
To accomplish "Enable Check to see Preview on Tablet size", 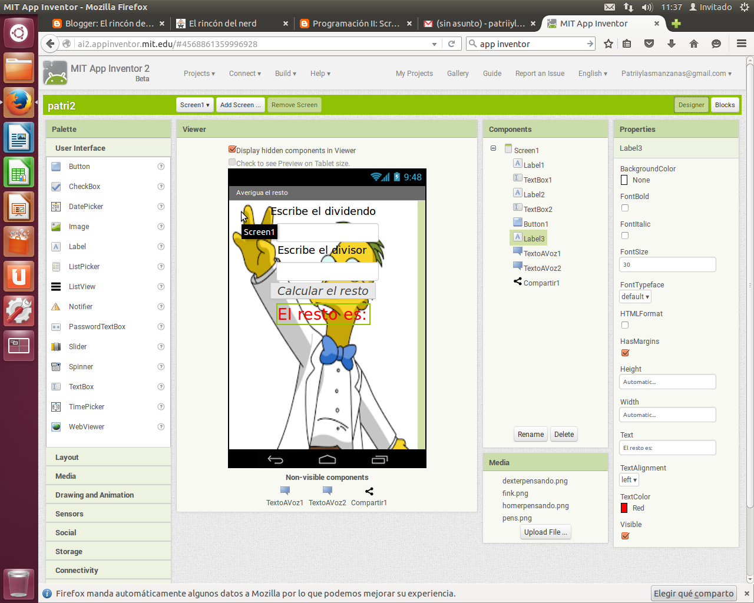I will (232, 162).
